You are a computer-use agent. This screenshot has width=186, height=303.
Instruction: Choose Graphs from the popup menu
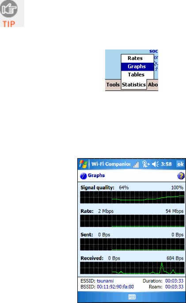pos(137,66)
